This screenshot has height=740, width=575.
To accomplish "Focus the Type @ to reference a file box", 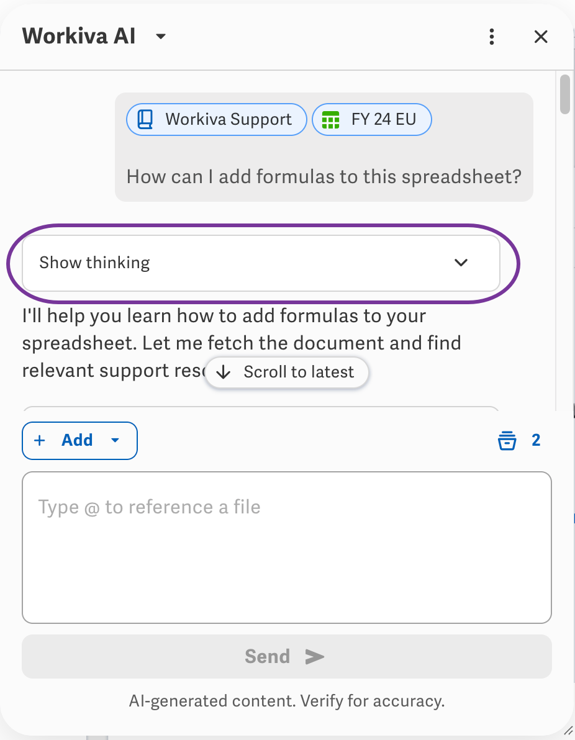I will pyautogui.click(x=286, y=548).
